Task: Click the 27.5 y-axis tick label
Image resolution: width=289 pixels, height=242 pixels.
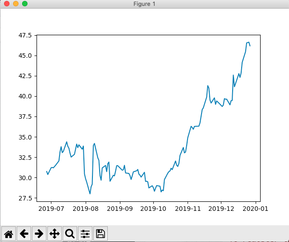Action: 25,198
